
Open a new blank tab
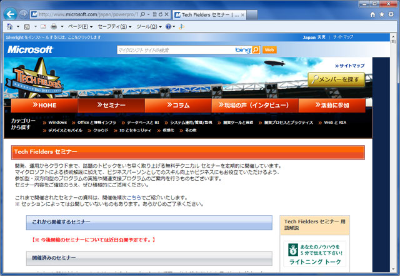[x=252, y=15]
